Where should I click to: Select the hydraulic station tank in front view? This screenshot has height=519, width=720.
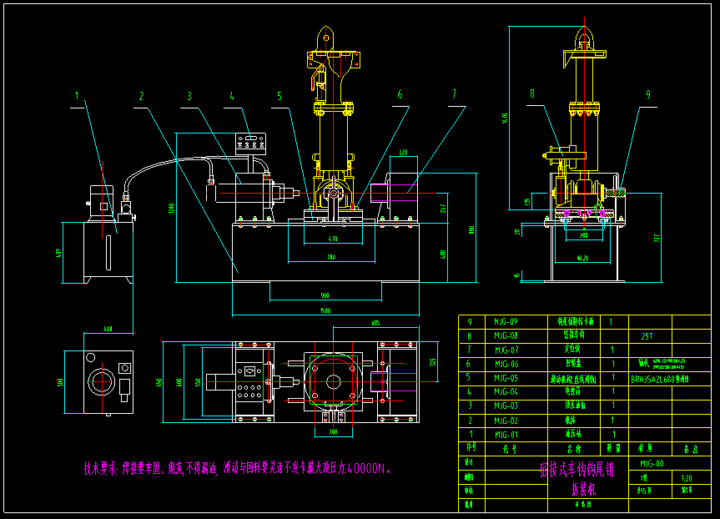coord(108,250)
